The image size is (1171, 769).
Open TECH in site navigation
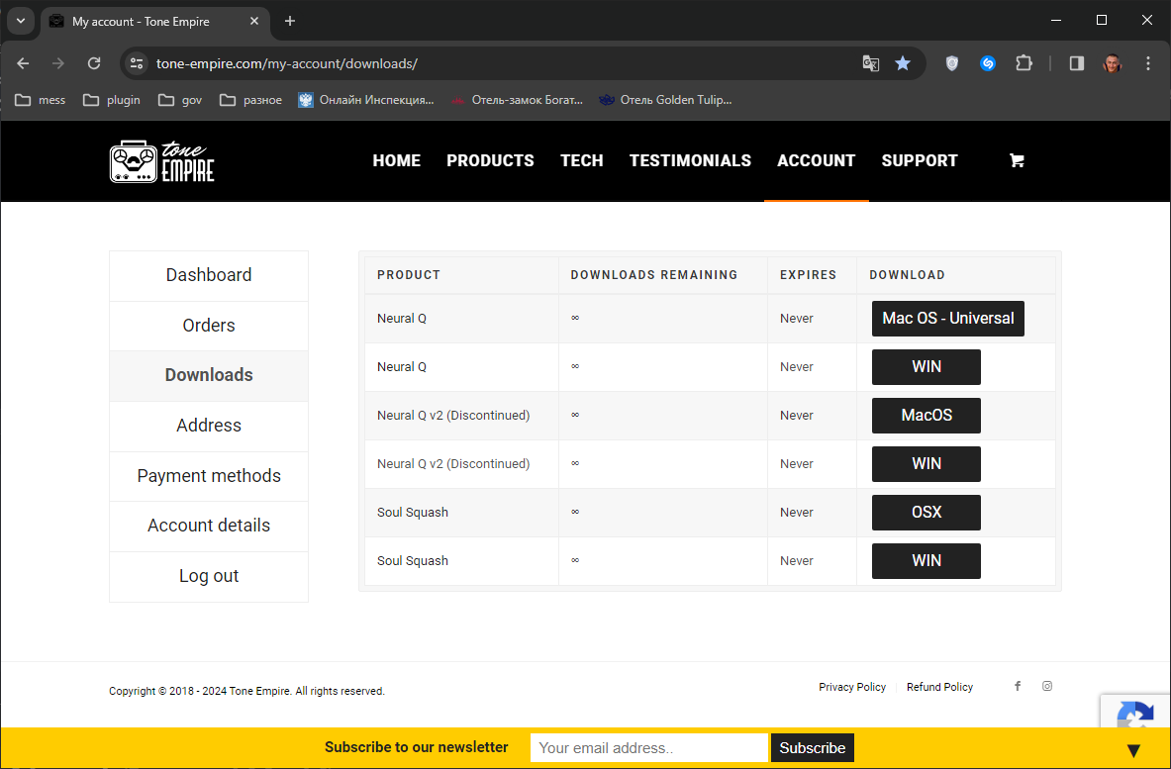click(582, 160)
